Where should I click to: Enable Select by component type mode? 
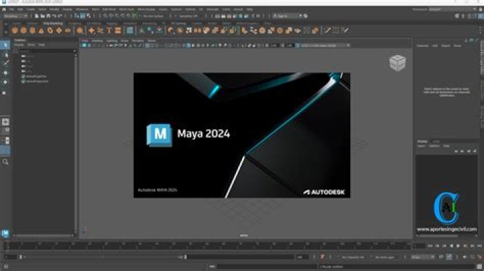(x=89, y=16)
